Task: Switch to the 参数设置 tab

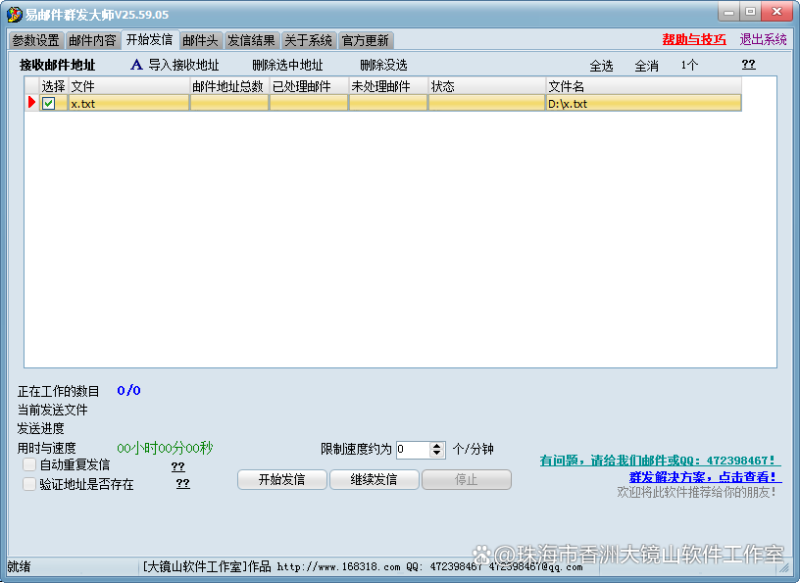Action: click(35, 40)
